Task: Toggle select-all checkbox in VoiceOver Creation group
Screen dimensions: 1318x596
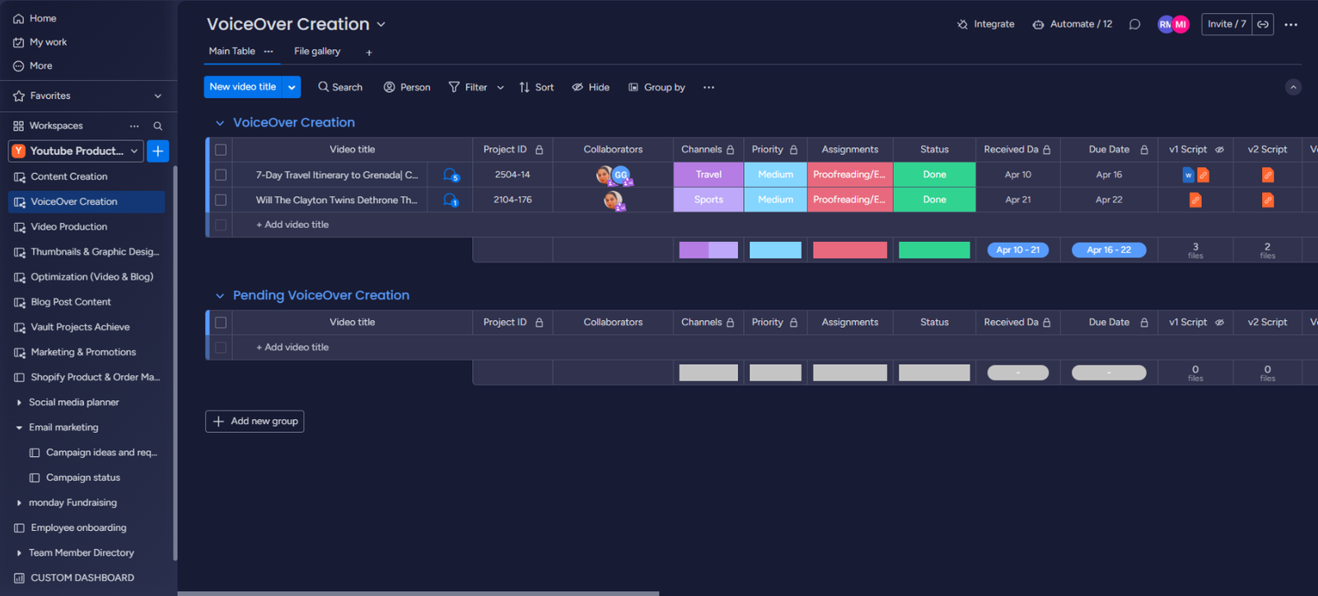Action: [221, 150]
